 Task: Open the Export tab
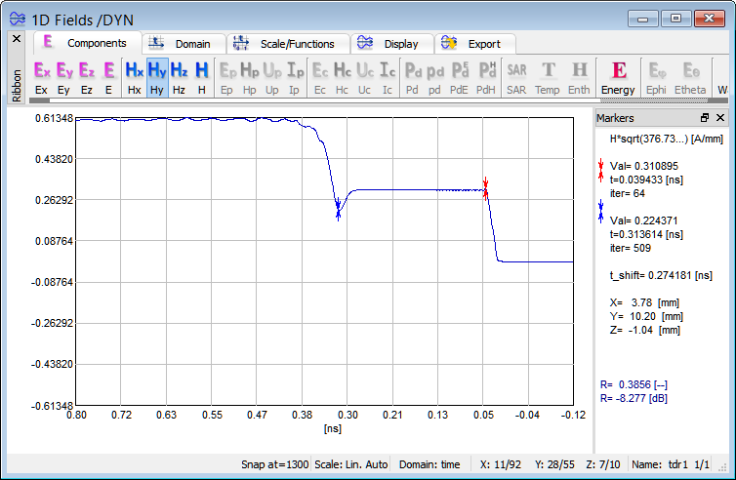473,44
